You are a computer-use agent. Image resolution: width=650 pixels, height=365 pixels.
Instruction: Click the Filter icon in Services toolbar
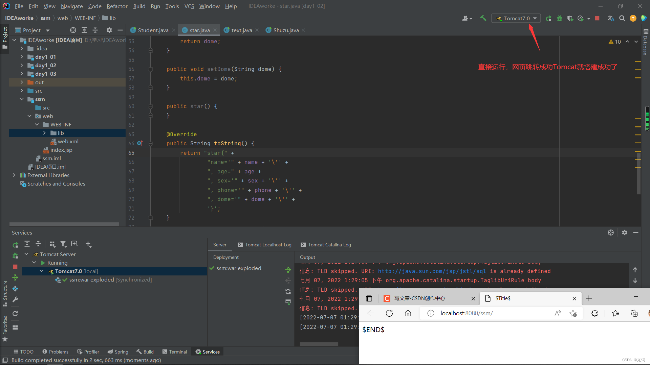click(x=63, y=244)
